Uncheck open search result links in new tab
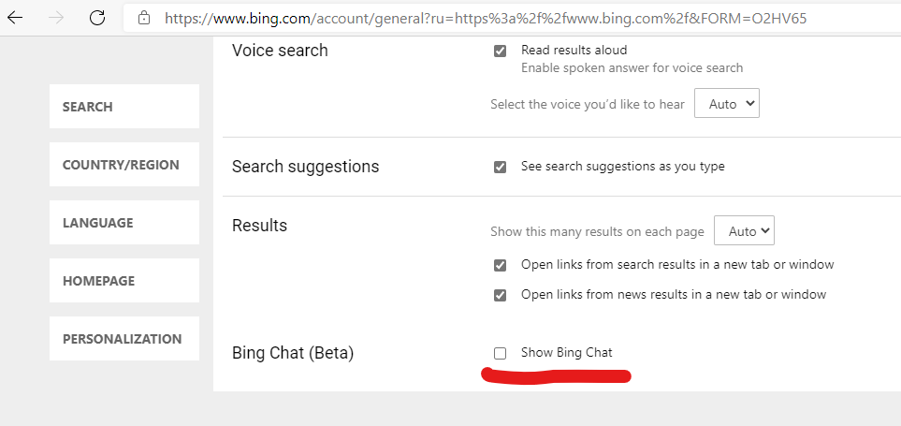 [x=501, y=265]
